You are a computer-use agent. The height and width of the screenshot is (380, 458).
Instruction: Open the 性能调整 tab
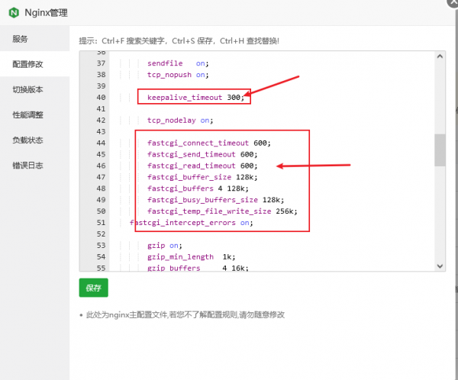(x=35, y=114)
